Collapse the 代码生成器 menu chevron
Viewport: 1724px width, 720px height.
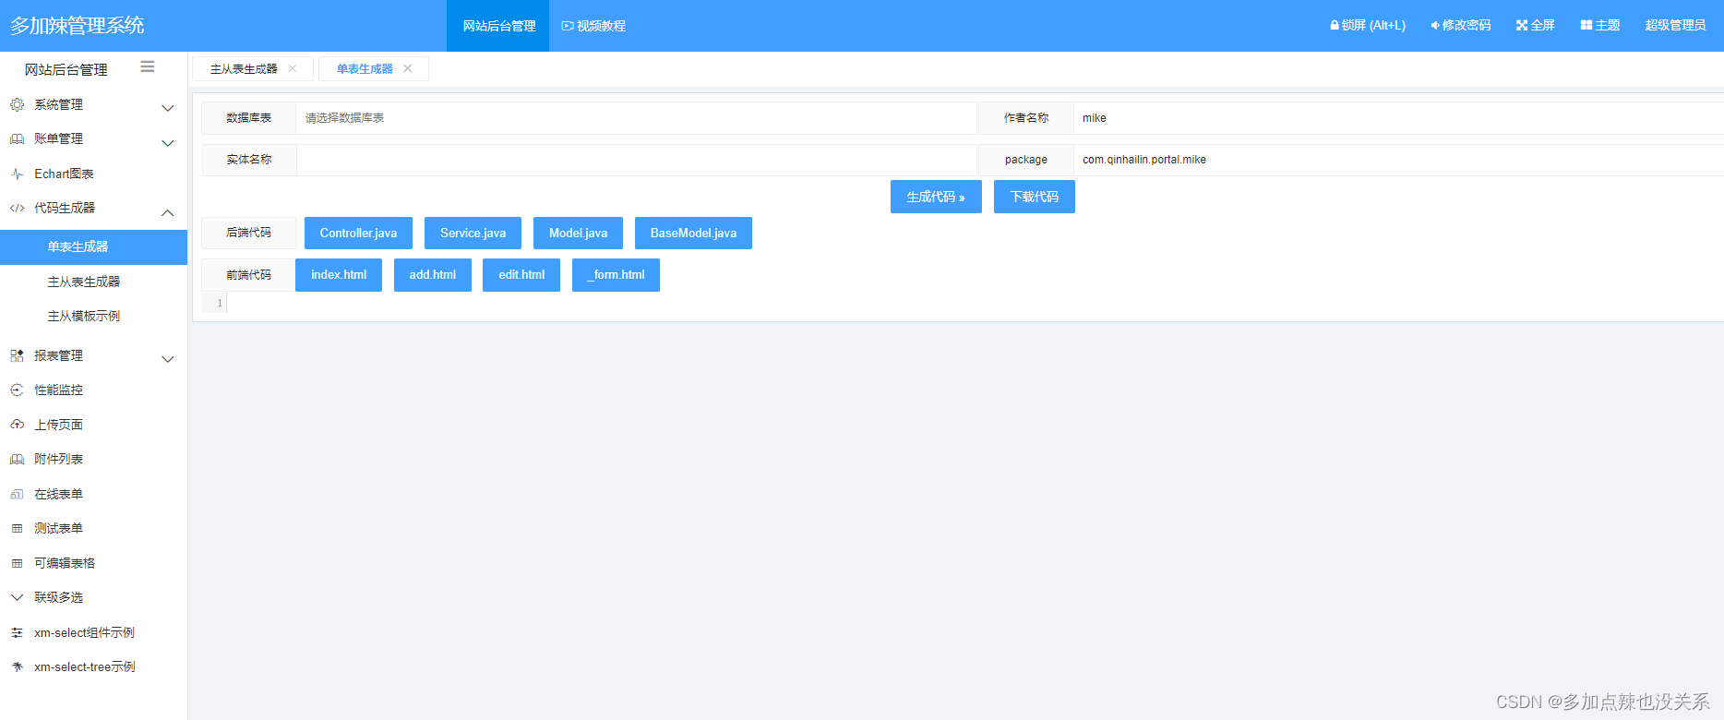pos(168,212)
